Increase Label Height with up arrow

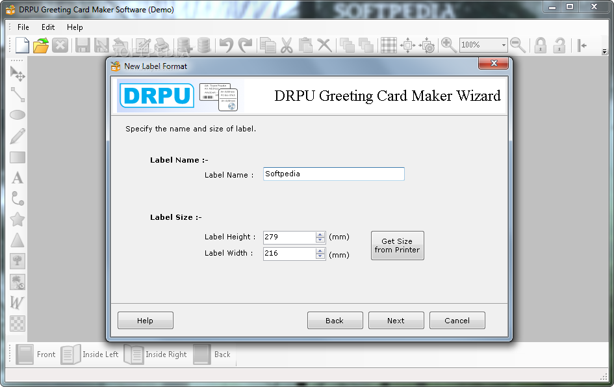click(320, 234)
